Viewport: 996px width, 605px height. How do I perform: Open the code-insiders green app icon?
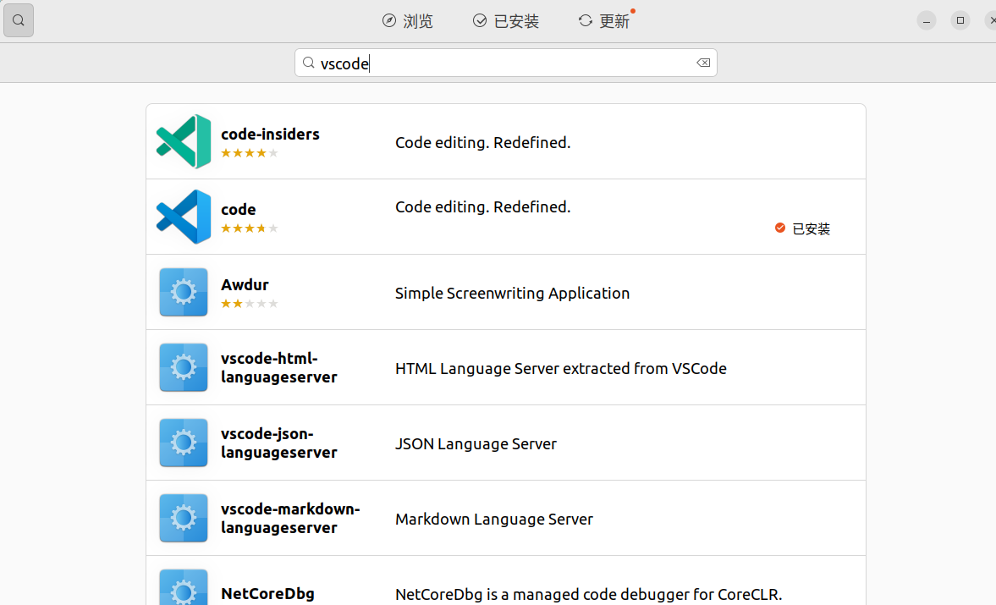pos(184,141)
